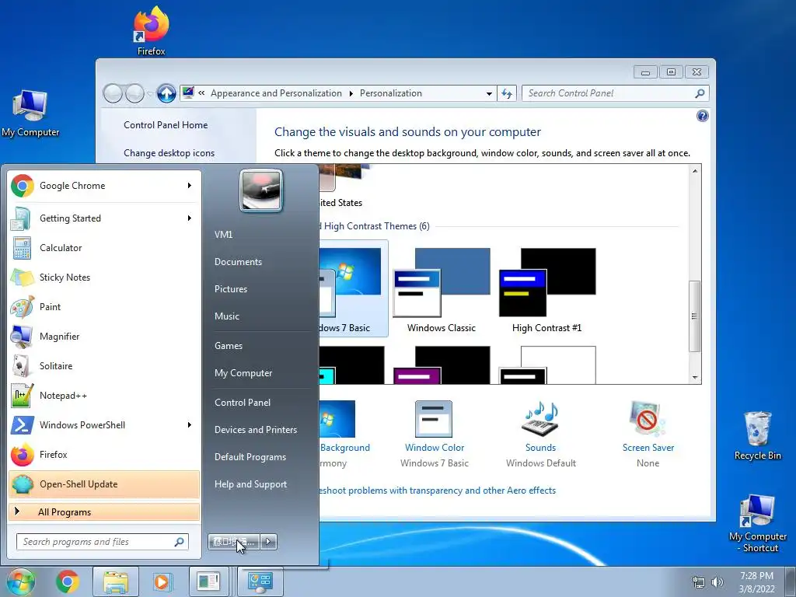Launch Firefox from the Start menu list
Screen dimensions: 796x597
(104, 454)
